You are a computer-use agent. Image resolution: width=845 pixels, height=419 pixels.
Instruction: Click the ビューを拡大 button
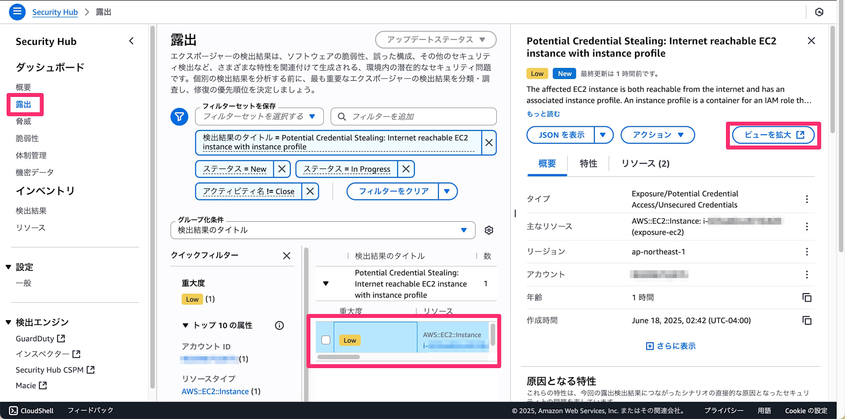coord(773,135)
